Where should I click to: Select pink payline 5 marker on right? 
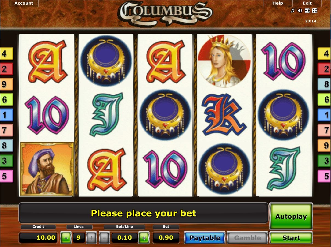click(324, 176)
